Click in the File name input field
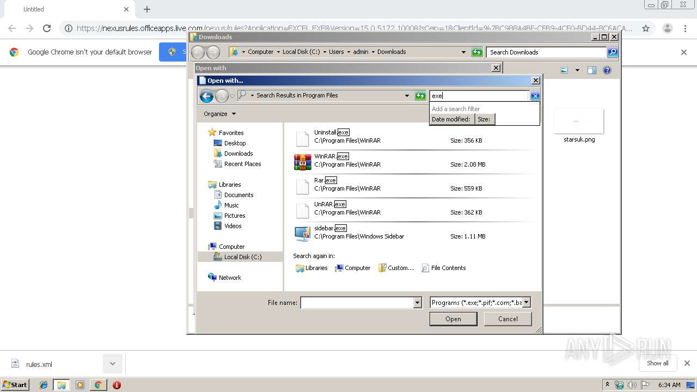Screen dimensions: 697x392 [x=357, y=303]
